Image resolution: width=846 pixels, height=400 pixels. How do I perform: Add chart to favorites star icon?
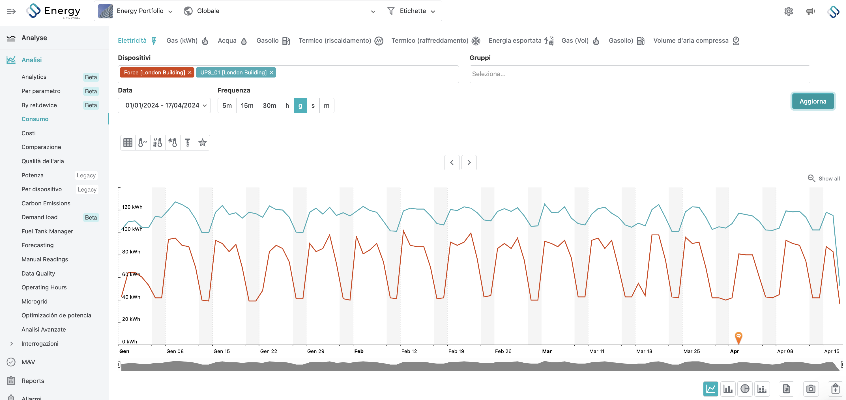point(203,143)
